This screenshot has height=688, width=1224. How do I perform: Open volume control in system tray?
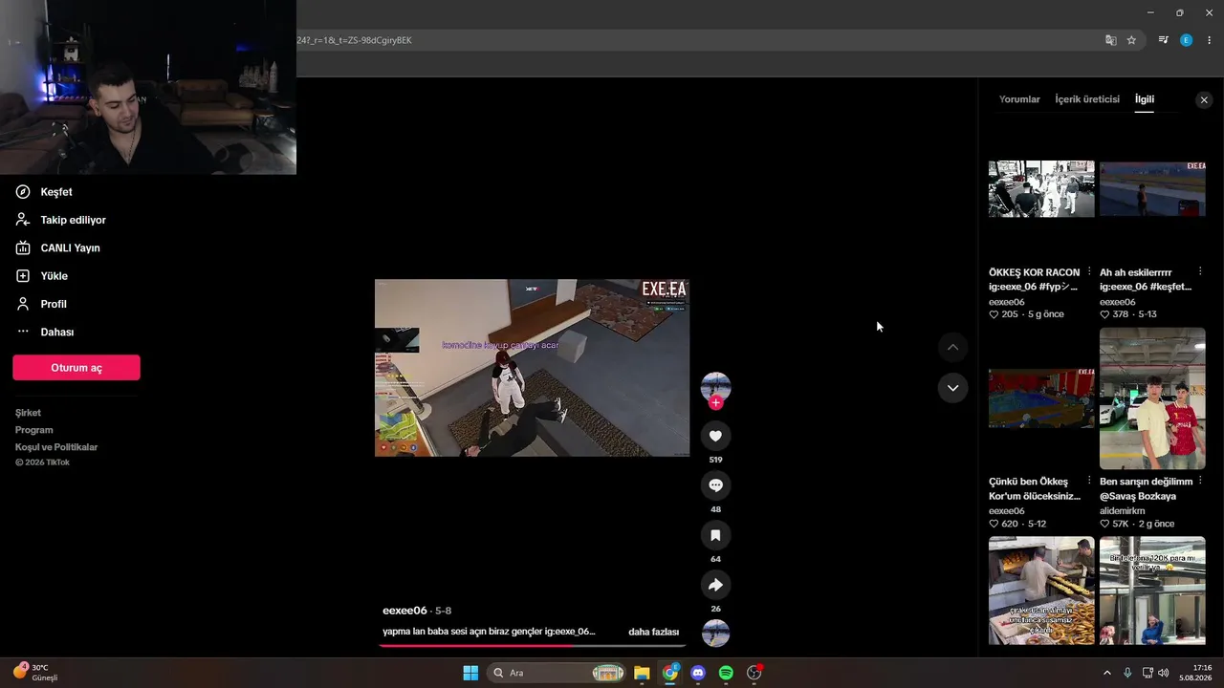tap(1163, 673)
